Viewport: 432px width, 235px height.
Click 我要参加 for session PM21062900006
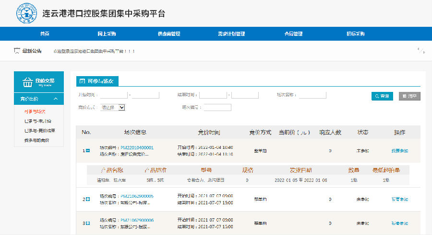pos(399,224)
